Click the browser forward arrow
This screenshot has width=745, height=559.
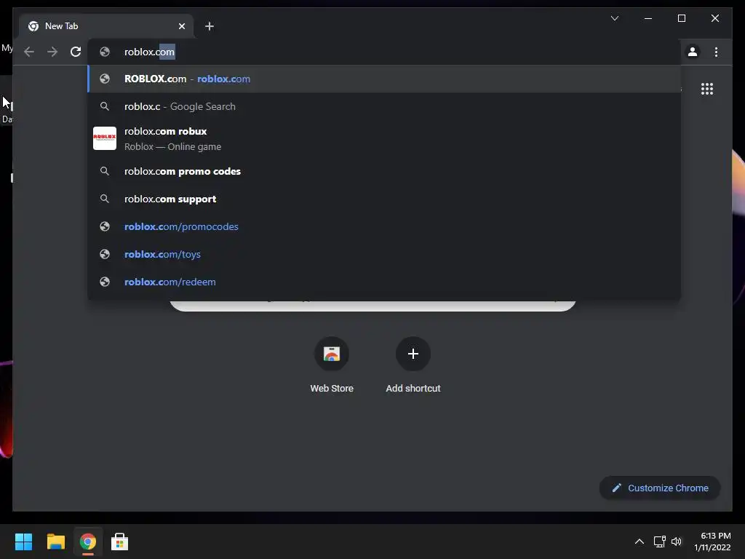click(52, 52)
